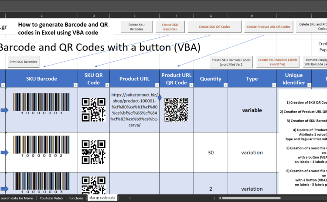This screenshot has height=202, width=327.
Task: Click the Create SKU Barcodes button
Action: tap(170, 27)
